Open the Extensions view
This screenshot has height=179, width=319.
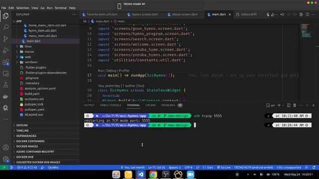click(x=5, y=62)
